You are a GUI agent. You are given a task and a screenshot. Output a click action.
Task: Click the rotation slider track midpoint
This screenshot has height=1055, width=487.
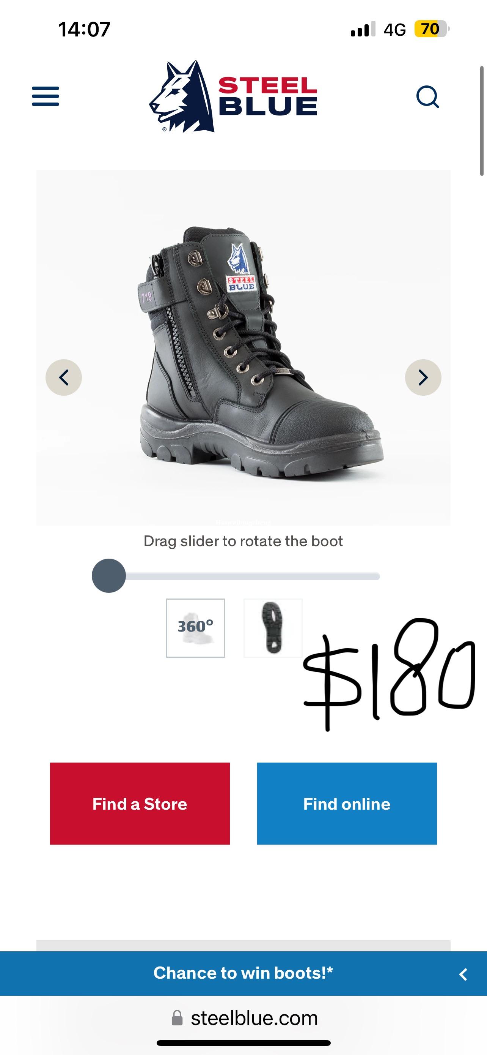[x=236, y=576]
